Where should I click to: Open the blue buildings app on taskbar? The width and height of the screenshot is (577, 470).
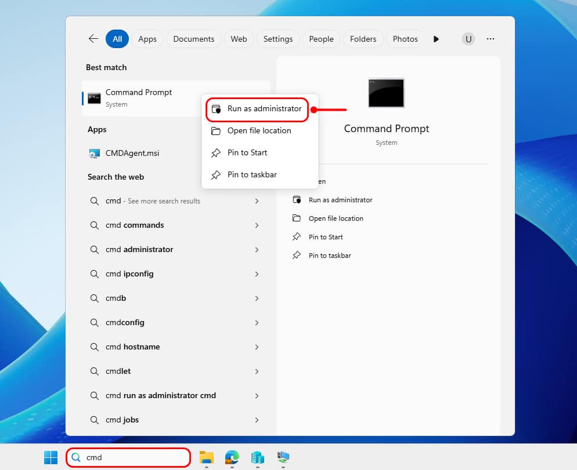coord(258,457)
